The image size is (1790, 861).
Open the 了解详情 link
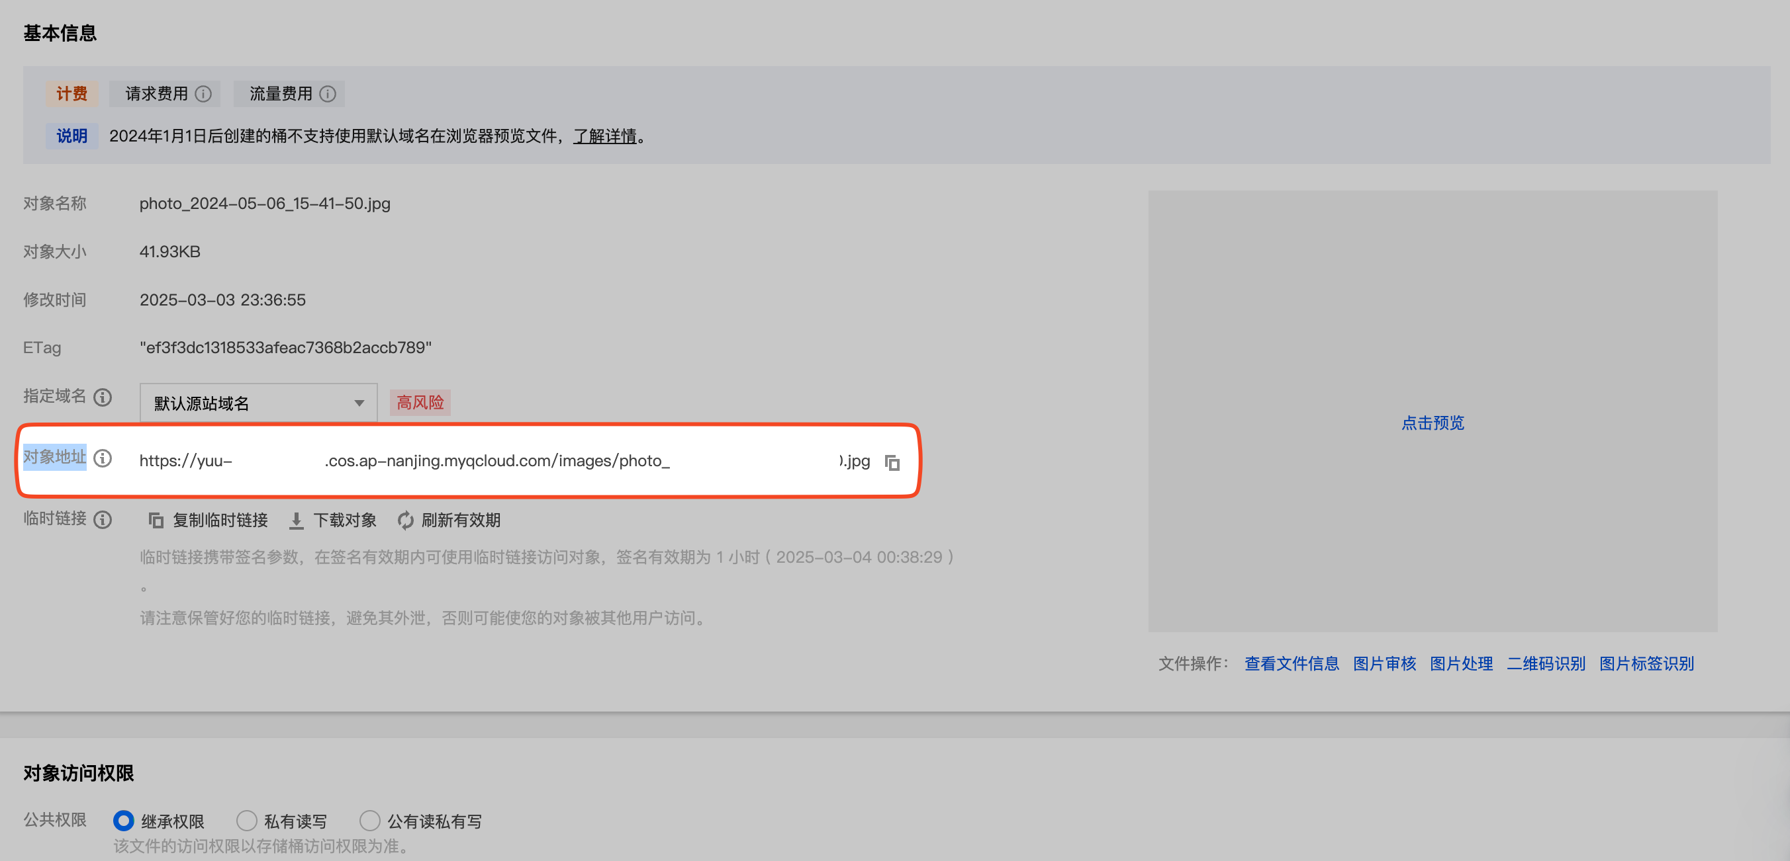tap(604, 136)
